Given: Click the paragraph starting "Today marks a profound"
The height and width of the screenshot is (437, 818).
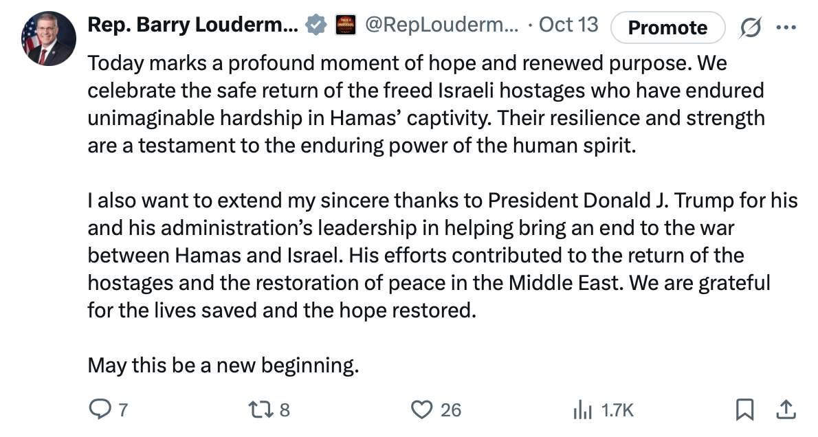Looking at the screenshot, I should (426, 104).
